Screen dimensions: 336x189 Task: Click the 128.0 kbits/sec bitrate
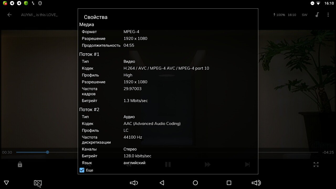pyautogui.click(x=138, y=156)
